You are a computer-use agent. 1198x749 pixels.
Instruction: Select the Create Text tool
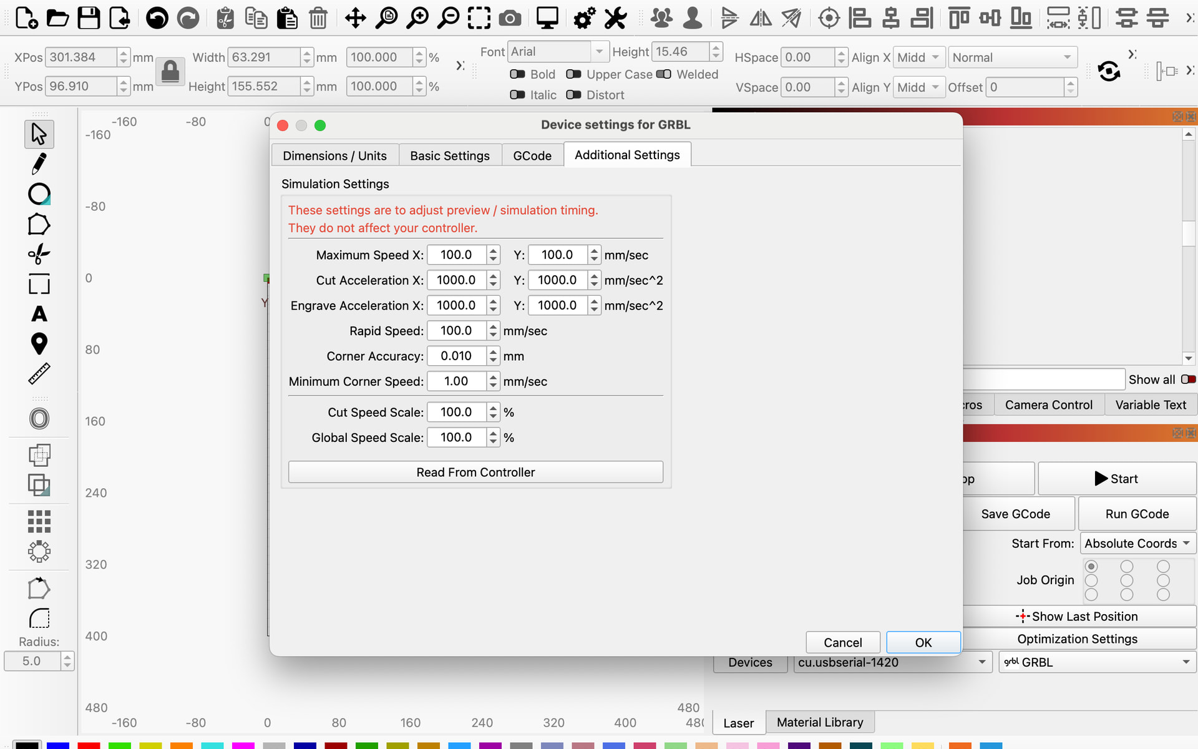click(x=39, y=314)
